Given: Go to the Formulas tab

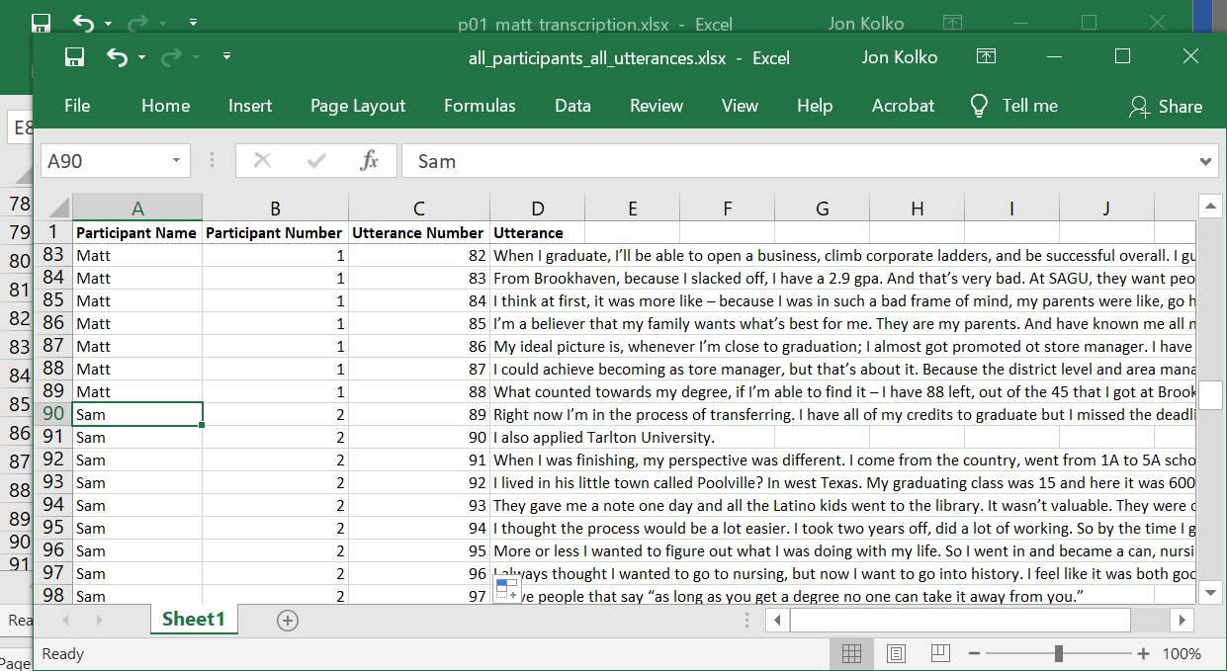Looking at the screenshot, I should pyautogui.click(x=480, y=106).
